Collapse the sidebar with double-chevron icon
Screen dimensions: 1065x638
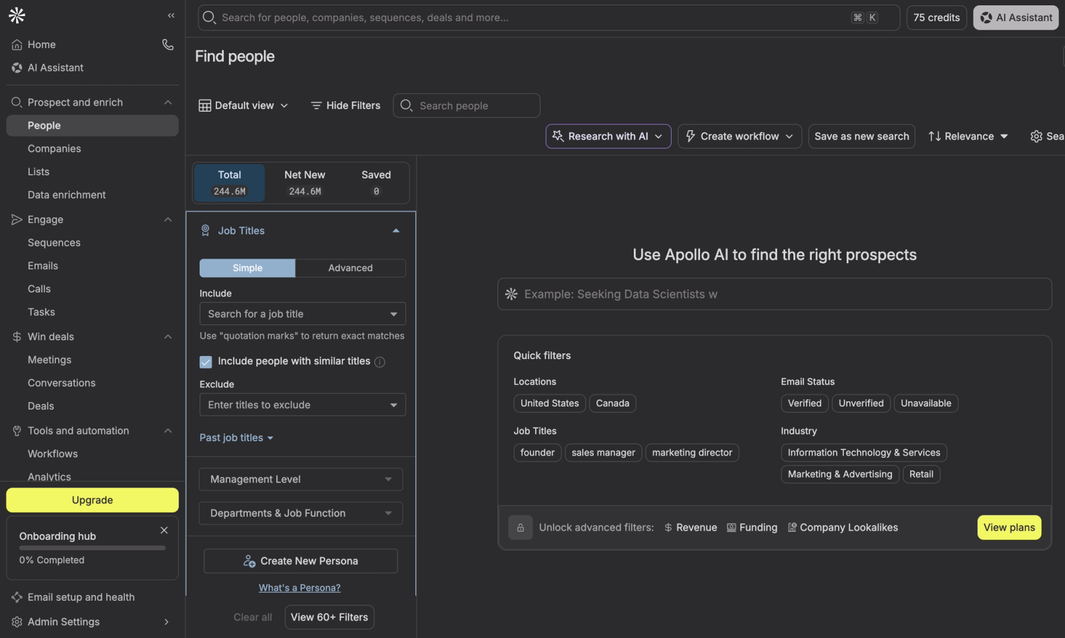tap(171, 15)
